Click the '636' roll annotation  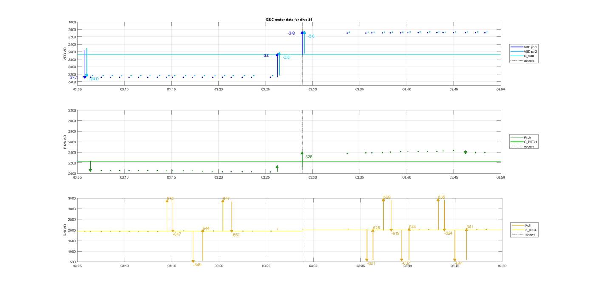click(x=442, y=197)
